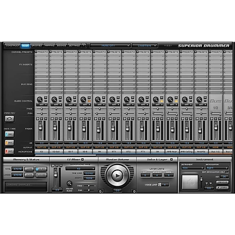
Task: Click the LOAD button in Memory & Status
Action: pos(29,169)
